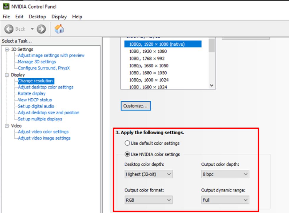Click the NVIDIA Control Panel title bar icon
The width and height of the screenshot is (289, 213).
click(x=6, y=6)
